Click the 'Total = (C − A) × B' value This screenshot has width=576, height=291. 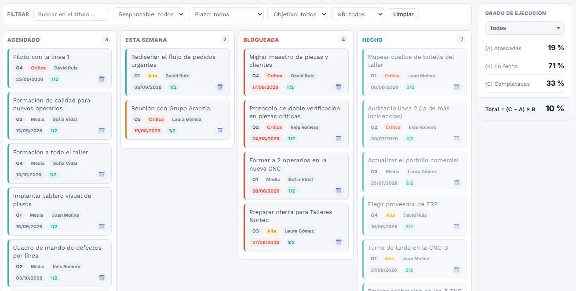(x=555, y=109)
